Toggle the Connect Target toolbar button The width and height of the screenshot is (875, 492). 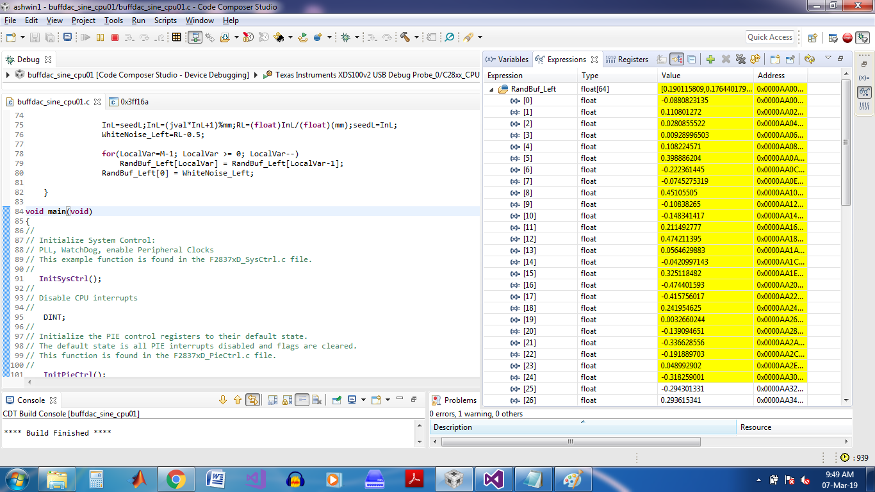point(195,38)
